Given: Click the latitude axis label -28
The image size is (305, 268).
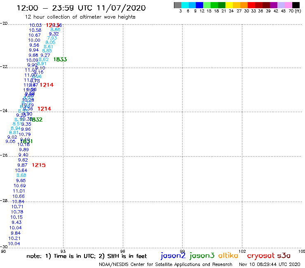Looking at the screenshot, I should [x=4, y=200].
